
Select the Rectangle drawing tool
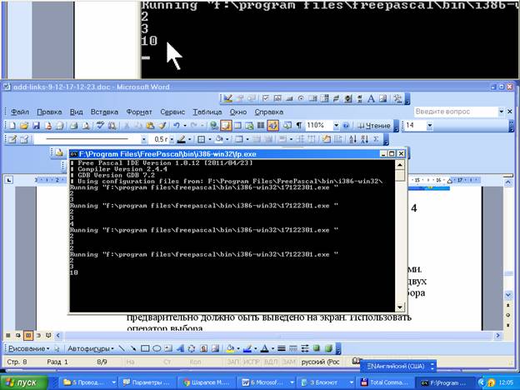coord(145,348)
